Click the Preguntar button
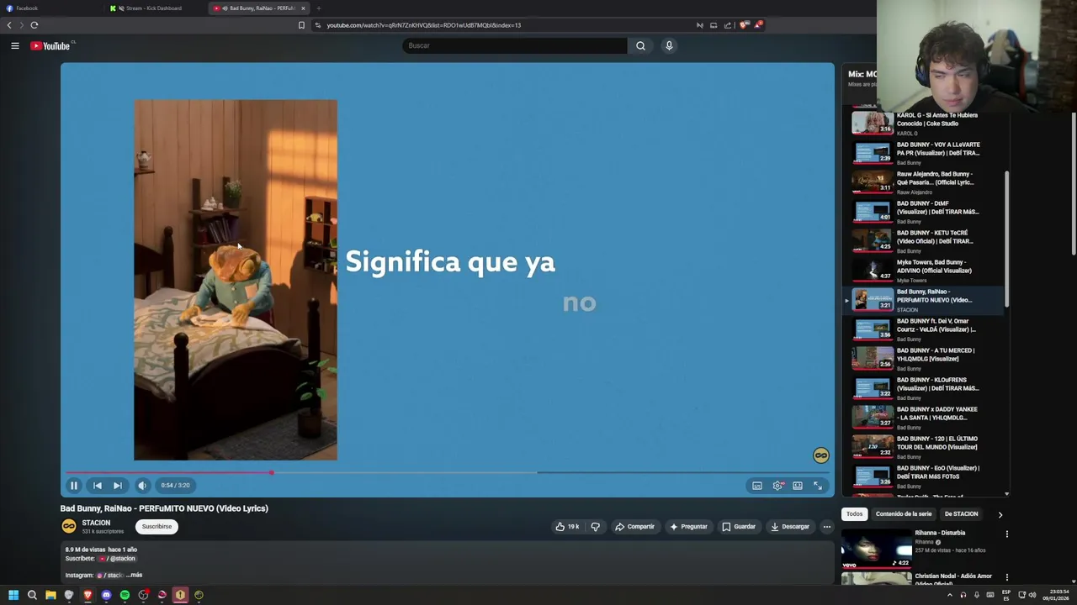The width and height of the screenshot is (1077, 605). pyautogui.click(x=689, y=527)
